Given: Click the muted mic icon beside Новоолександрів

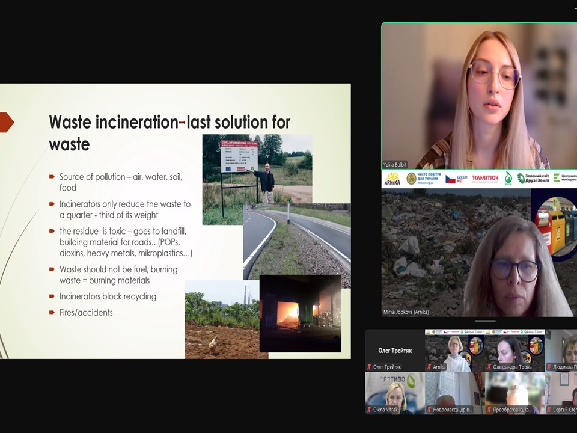Looking at the screenshot, I should 429,410.
